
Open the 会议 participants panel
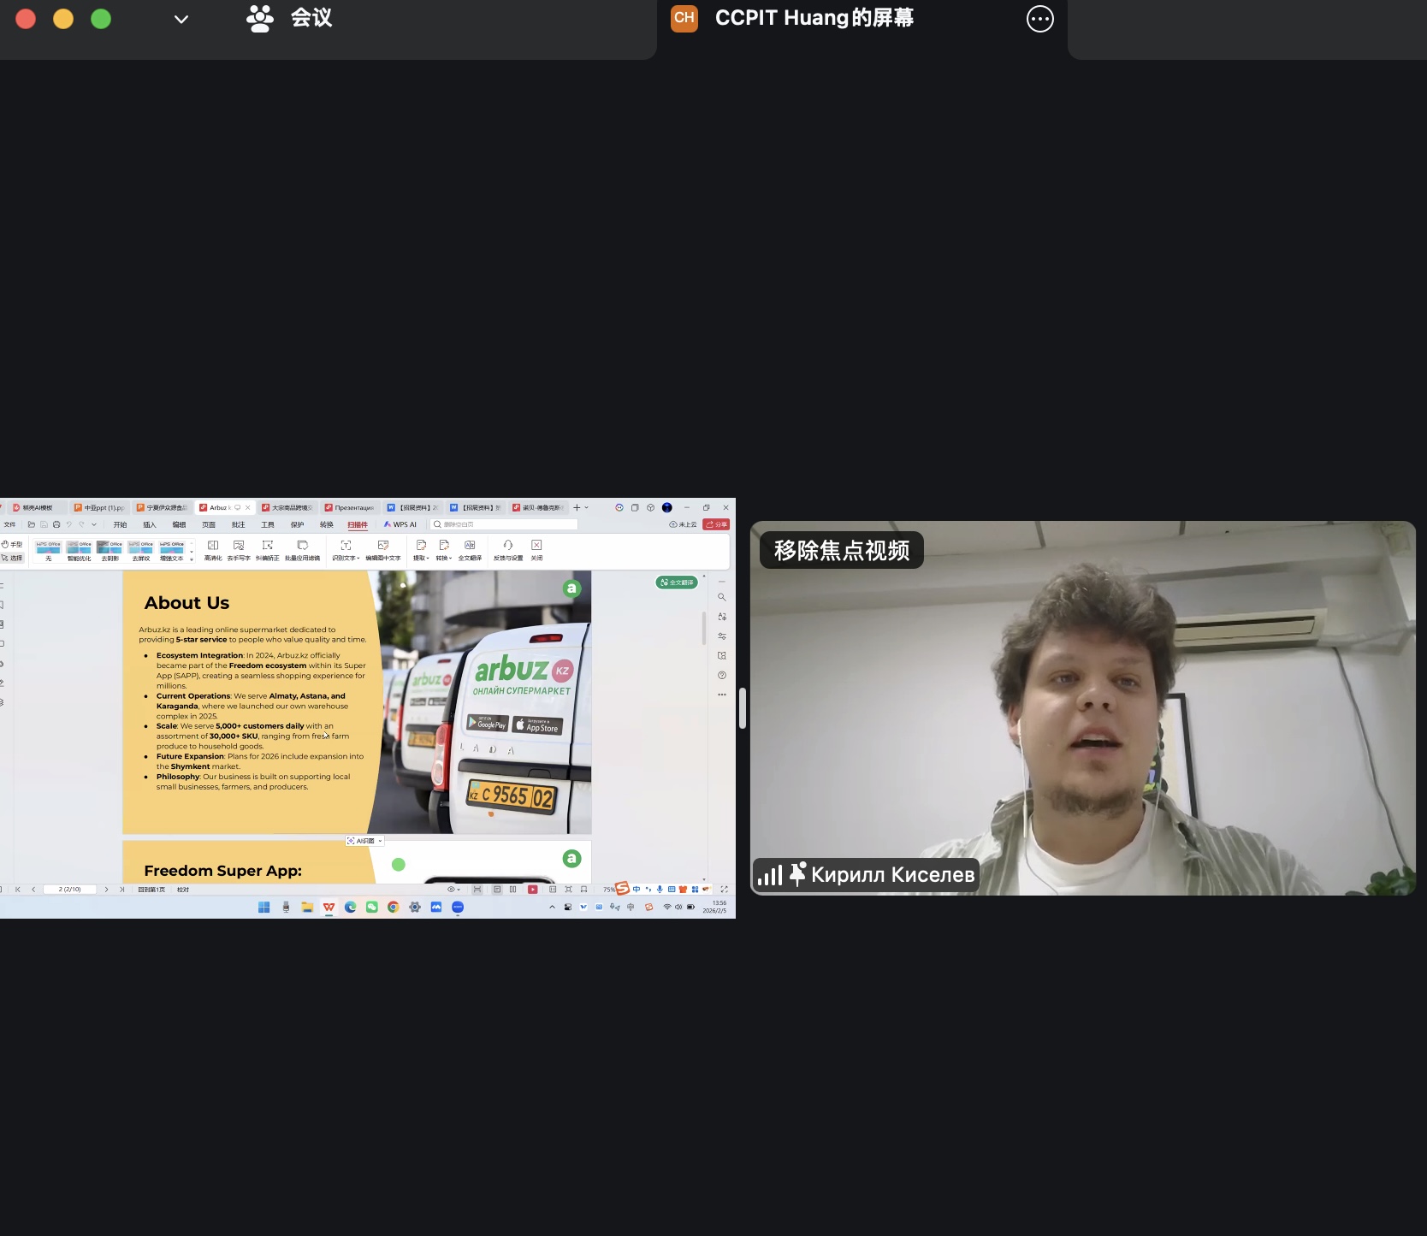click(289, 18)
